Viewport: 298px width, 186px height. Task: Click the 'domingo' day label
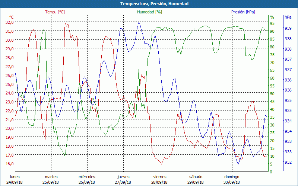232,177
